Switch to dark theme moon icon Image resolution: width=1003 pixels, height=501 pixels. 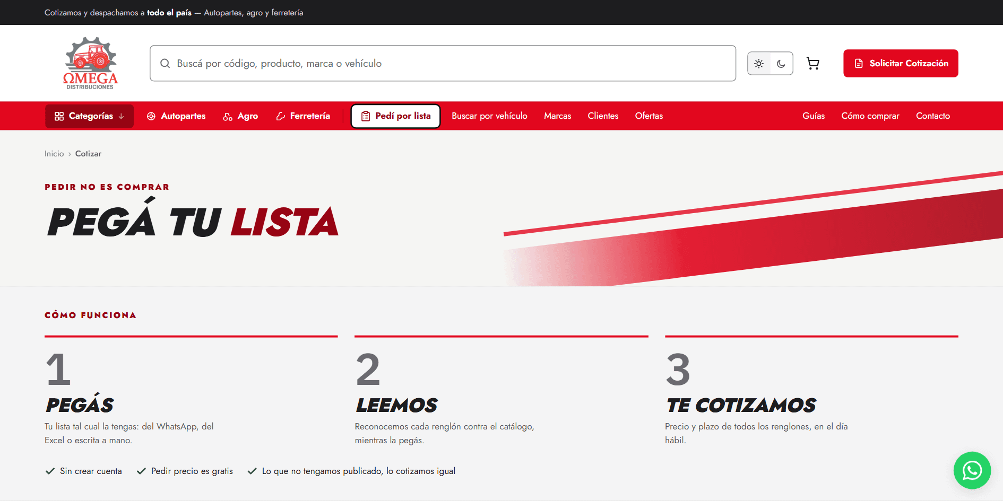[x=781, y=64]
